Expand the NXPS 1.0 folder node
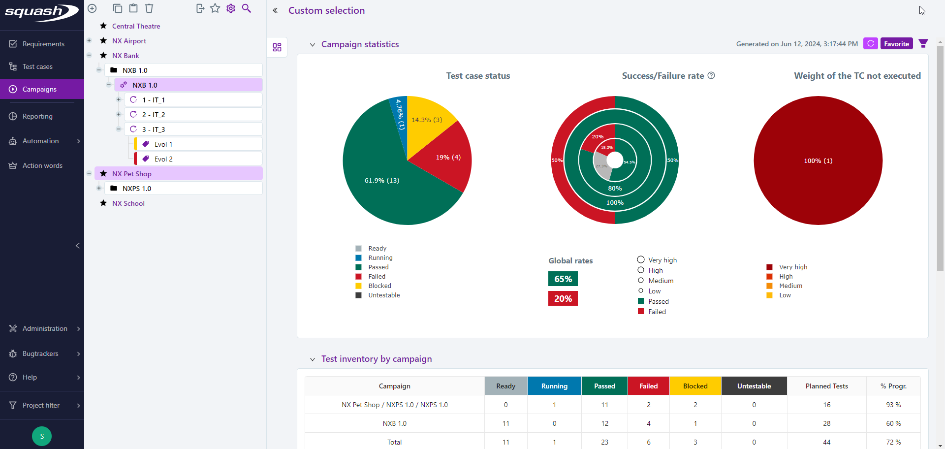This screenshot has height=449, width=945. tap(98, 188)
